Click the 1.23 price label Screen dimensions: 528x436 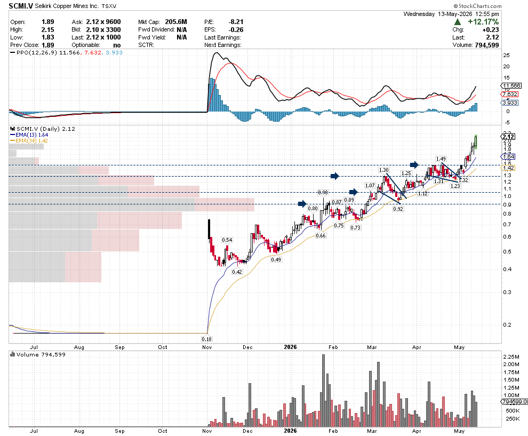pyautogui.click(x=455, y=186)
